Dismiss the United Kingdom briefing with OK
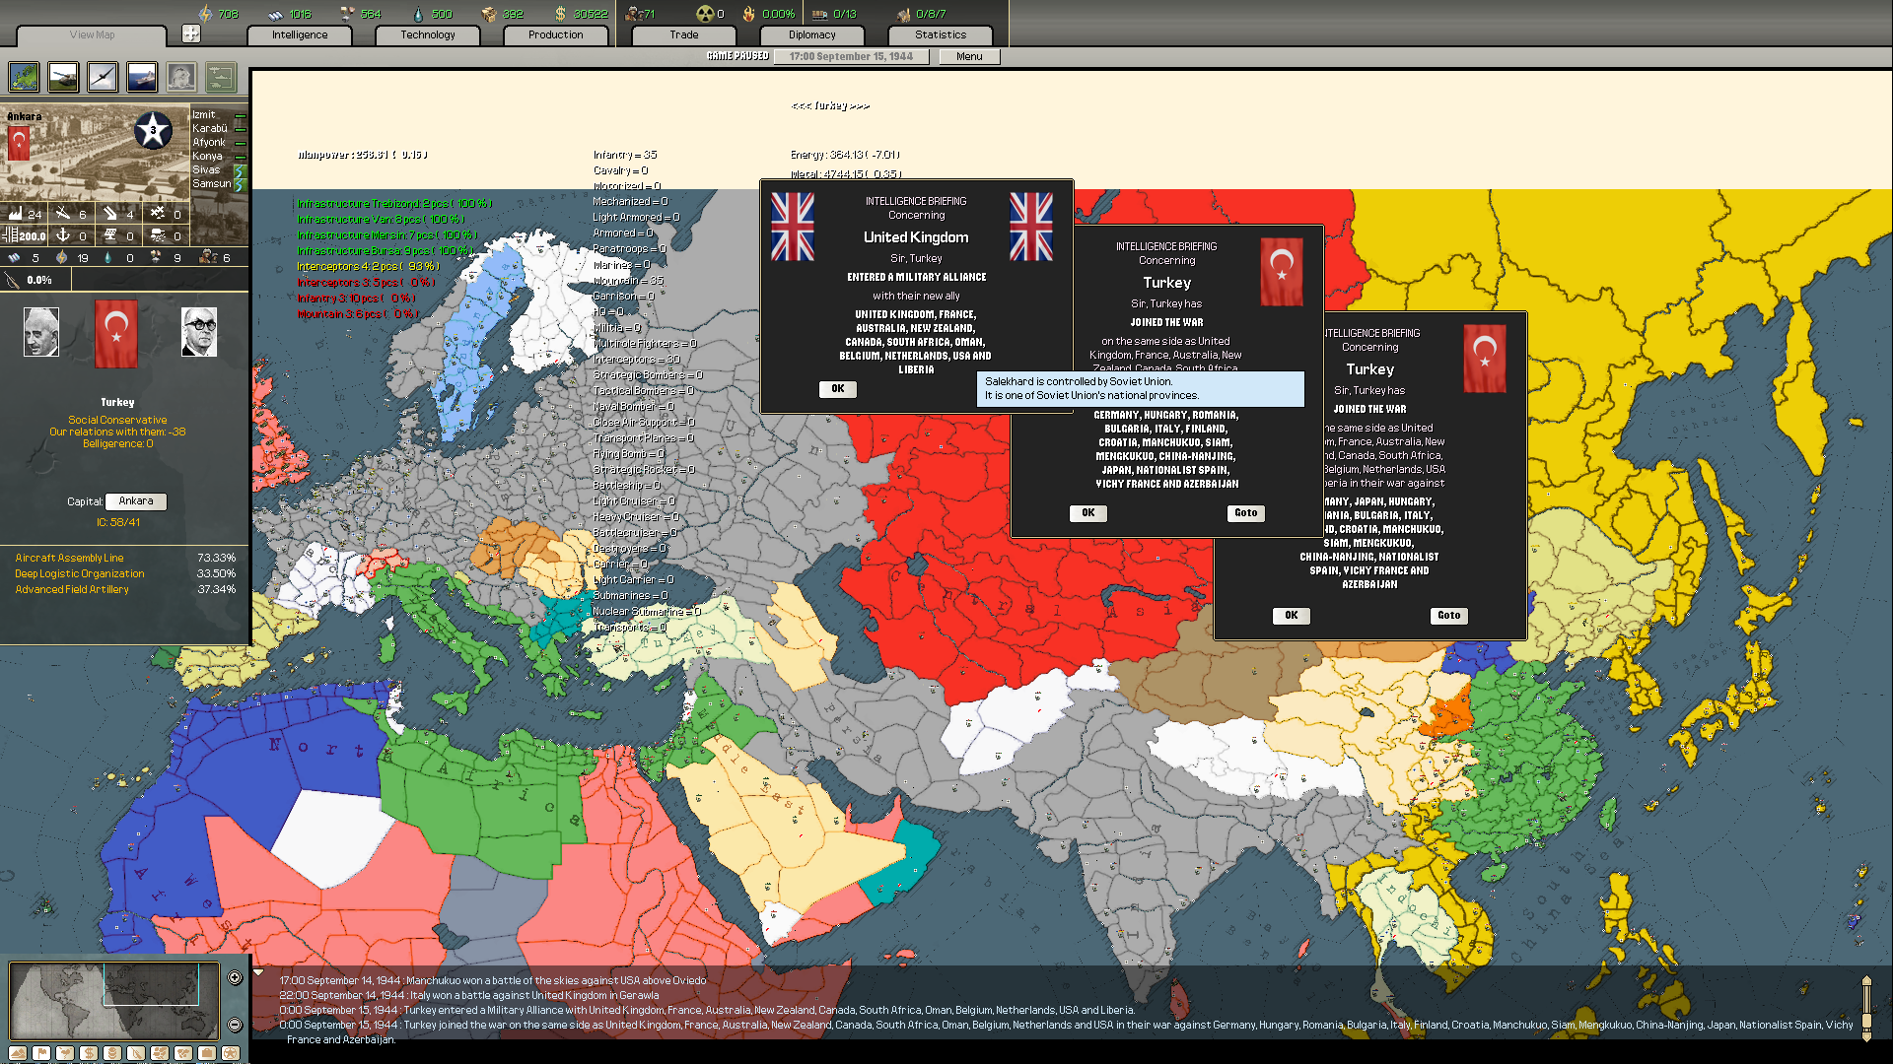Image resolution: width=1893 pixels, height=1064 pixels. point(837,389)
